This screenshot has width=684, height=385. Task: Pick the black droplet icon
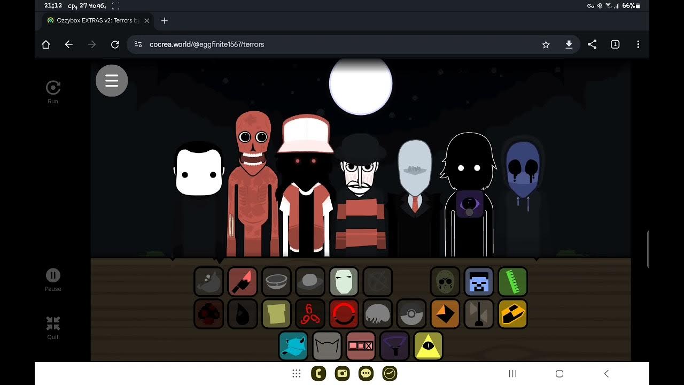[243, 314]
